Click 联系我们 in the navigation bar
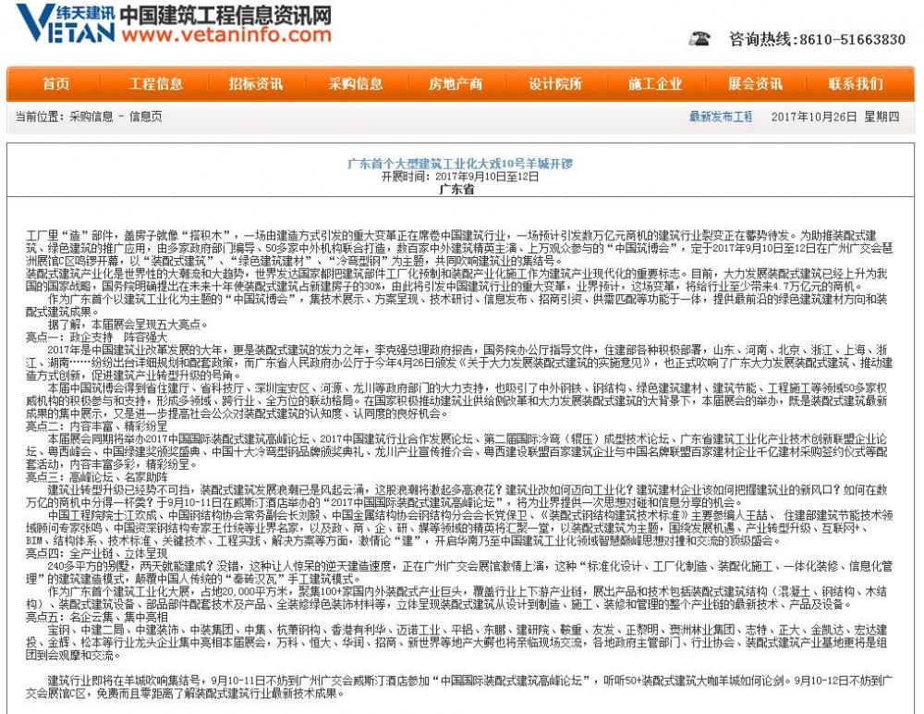924x714 pixels. pyautogui.click(x=855, y=84)
